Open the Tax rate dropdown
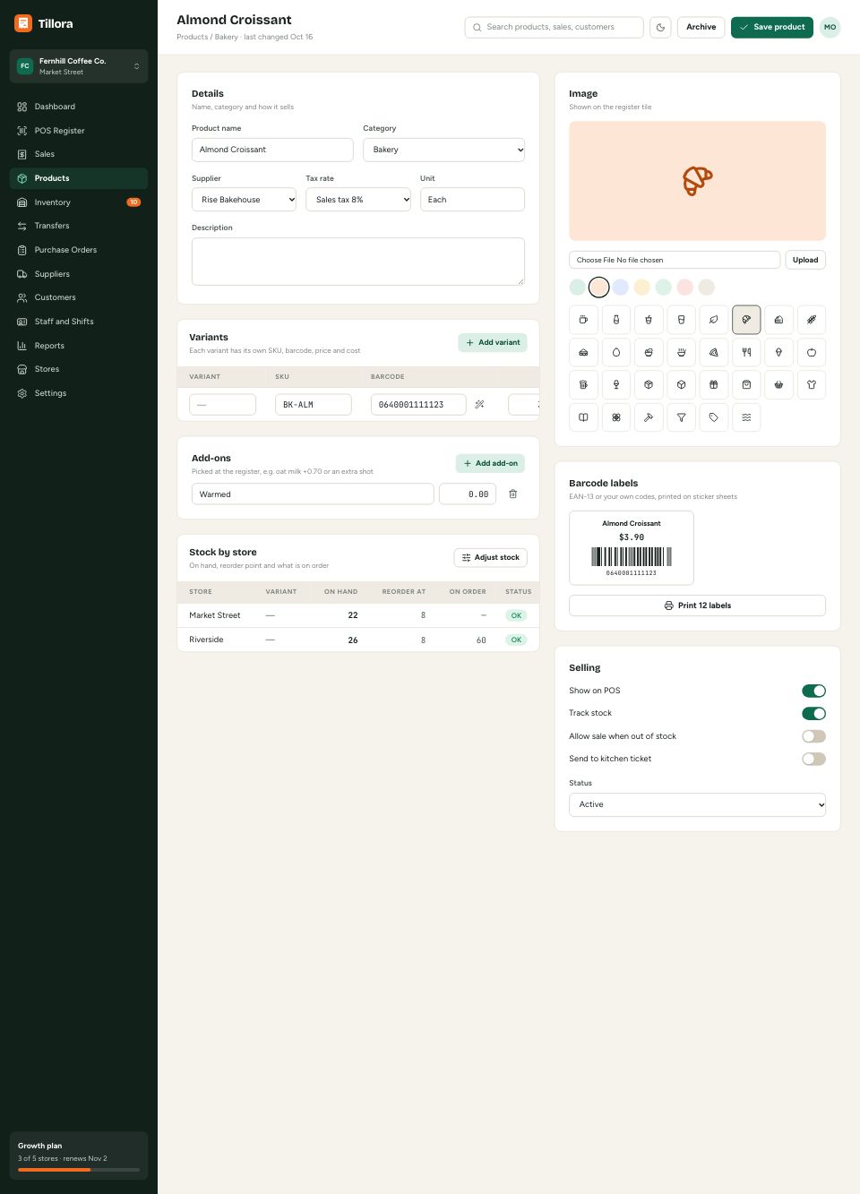The image size is (860, 1194). point(358,200)
